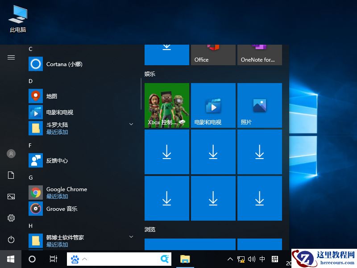
Task: Show hidden system tray icons
Action: pyautogui.click(x=230, y=259)
